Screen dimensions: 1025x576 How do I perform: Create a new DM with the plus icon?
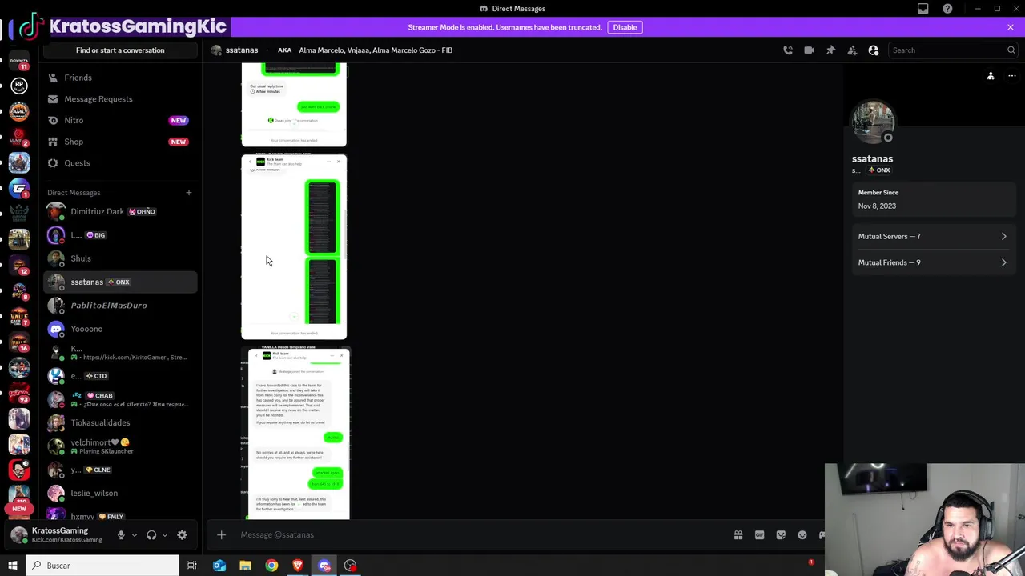click(x=189, y=193)
